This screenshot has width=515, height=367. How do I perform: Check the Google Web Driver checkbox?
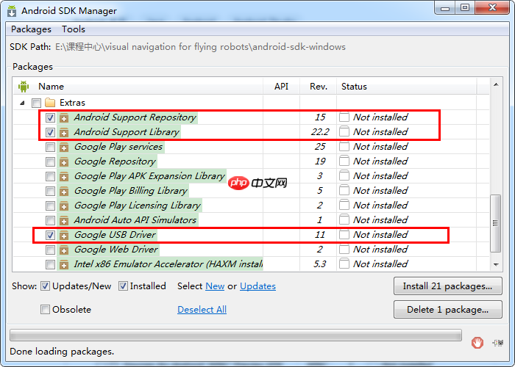50,250
